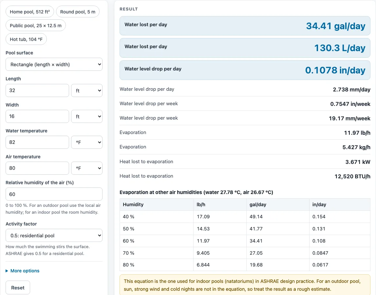This screenshot has width=376, height=295.
Task: Click the Reset button
Action: point(18,287)
